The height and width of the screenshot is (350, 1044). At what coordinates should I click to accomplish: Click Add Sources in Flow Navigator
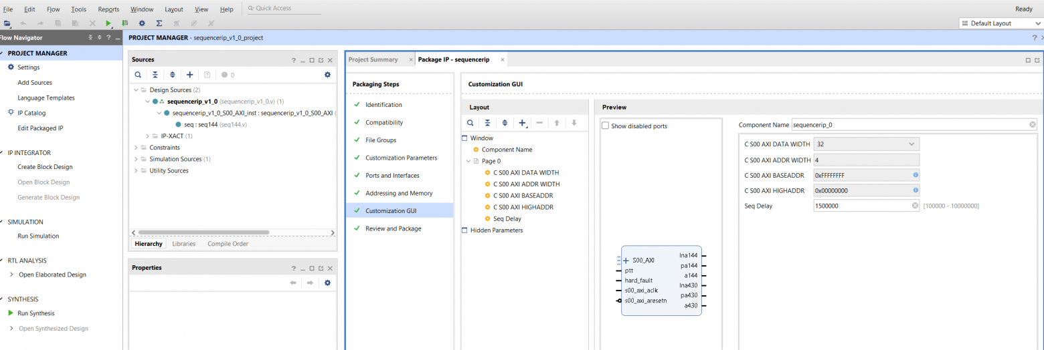35,83
